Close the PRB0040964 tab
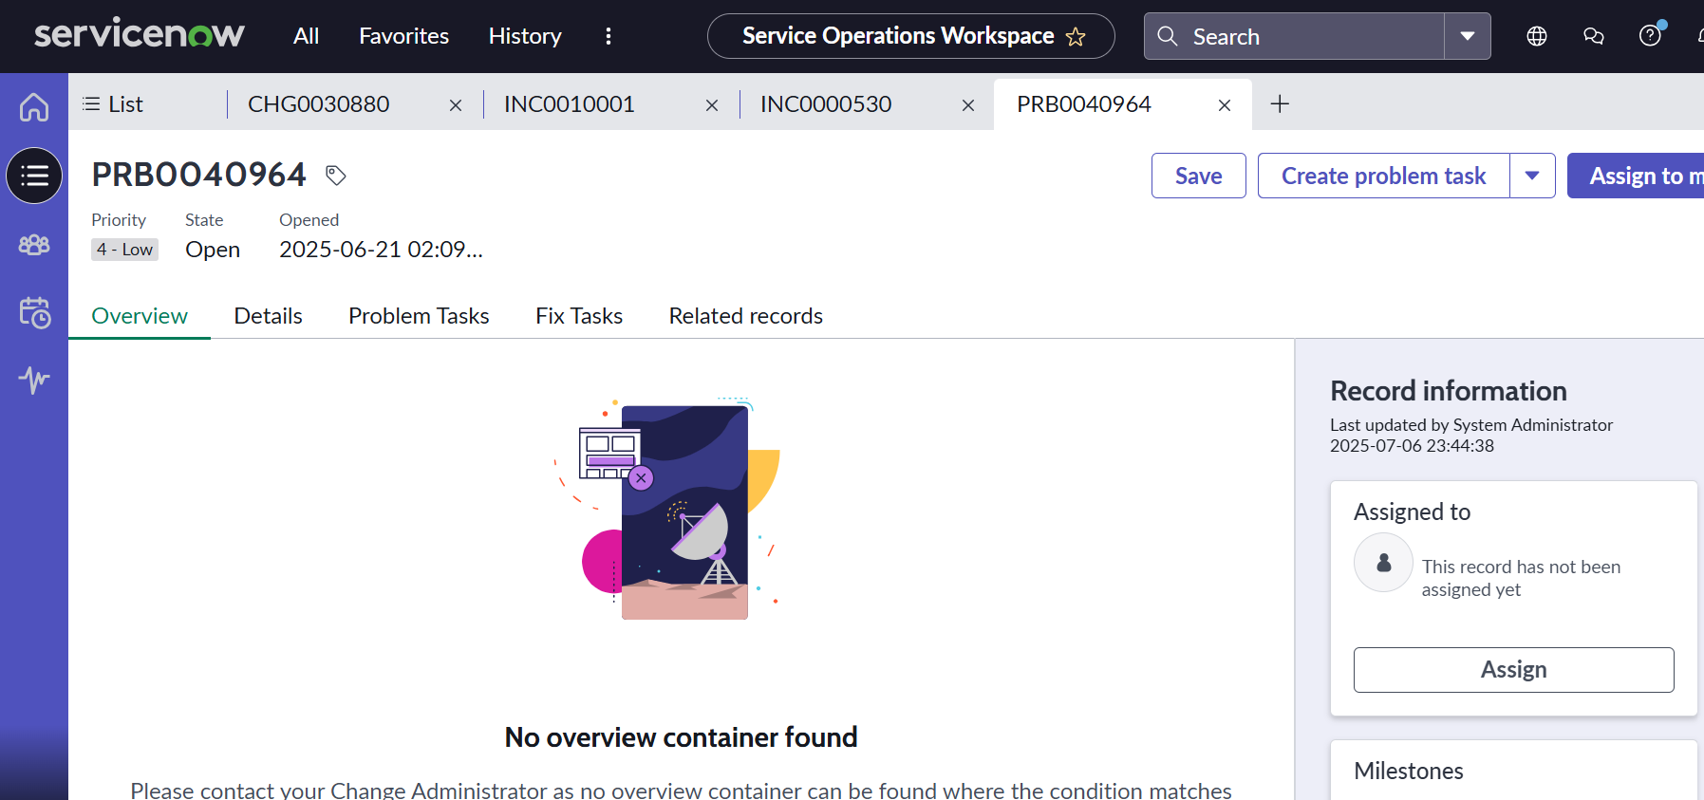Viewport: 1704px width, 800px height. pos(1225,105)
